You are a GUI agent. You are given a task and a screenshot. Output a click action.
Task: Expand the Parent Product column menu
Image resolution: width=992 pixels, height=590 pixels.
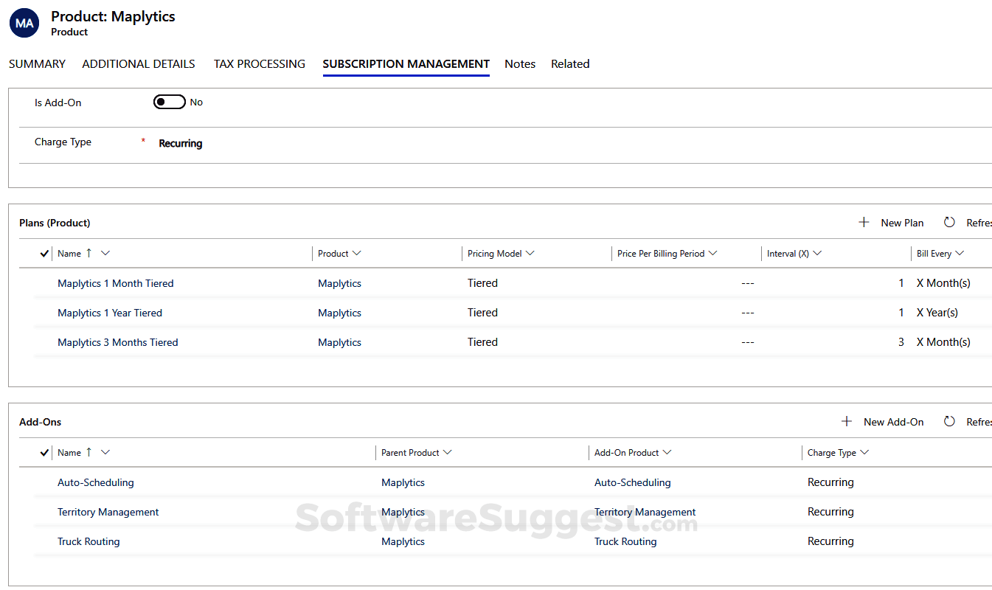coord(447,452)
